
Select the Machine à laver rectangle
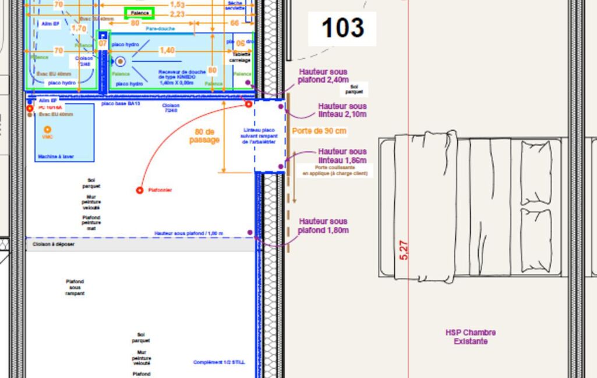[x=64, y=133]
